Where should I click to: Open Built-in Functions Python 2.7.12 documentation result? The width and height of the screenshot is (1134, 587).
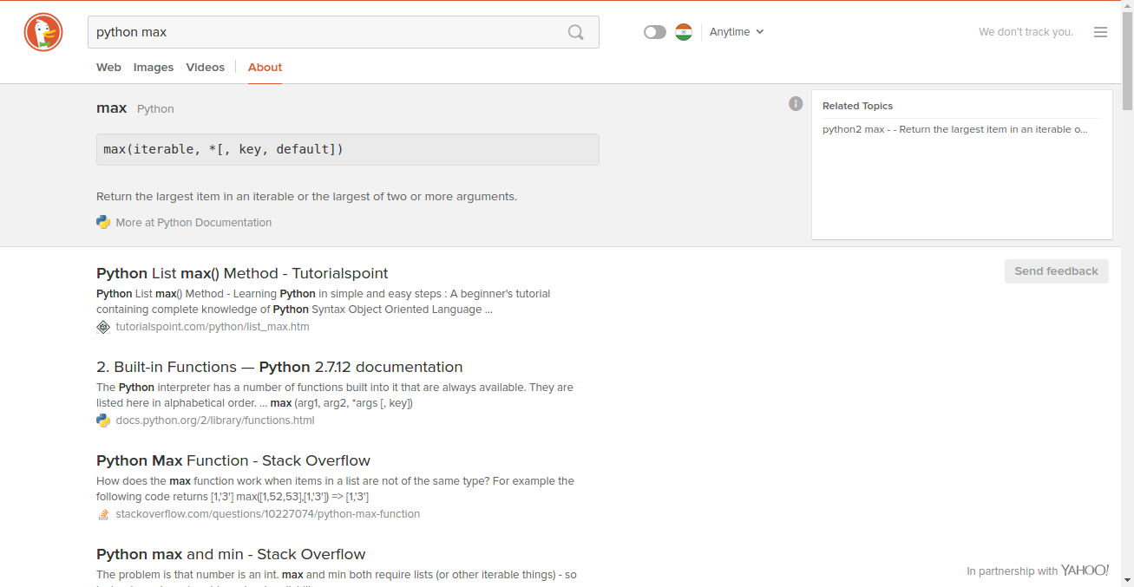tap(279, 368)
